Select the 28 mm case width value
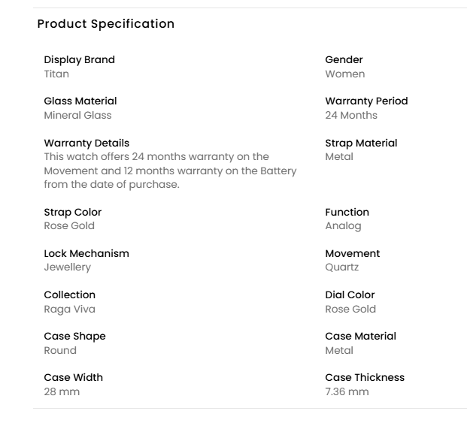The image size is (467, 432). coord(62,391)
